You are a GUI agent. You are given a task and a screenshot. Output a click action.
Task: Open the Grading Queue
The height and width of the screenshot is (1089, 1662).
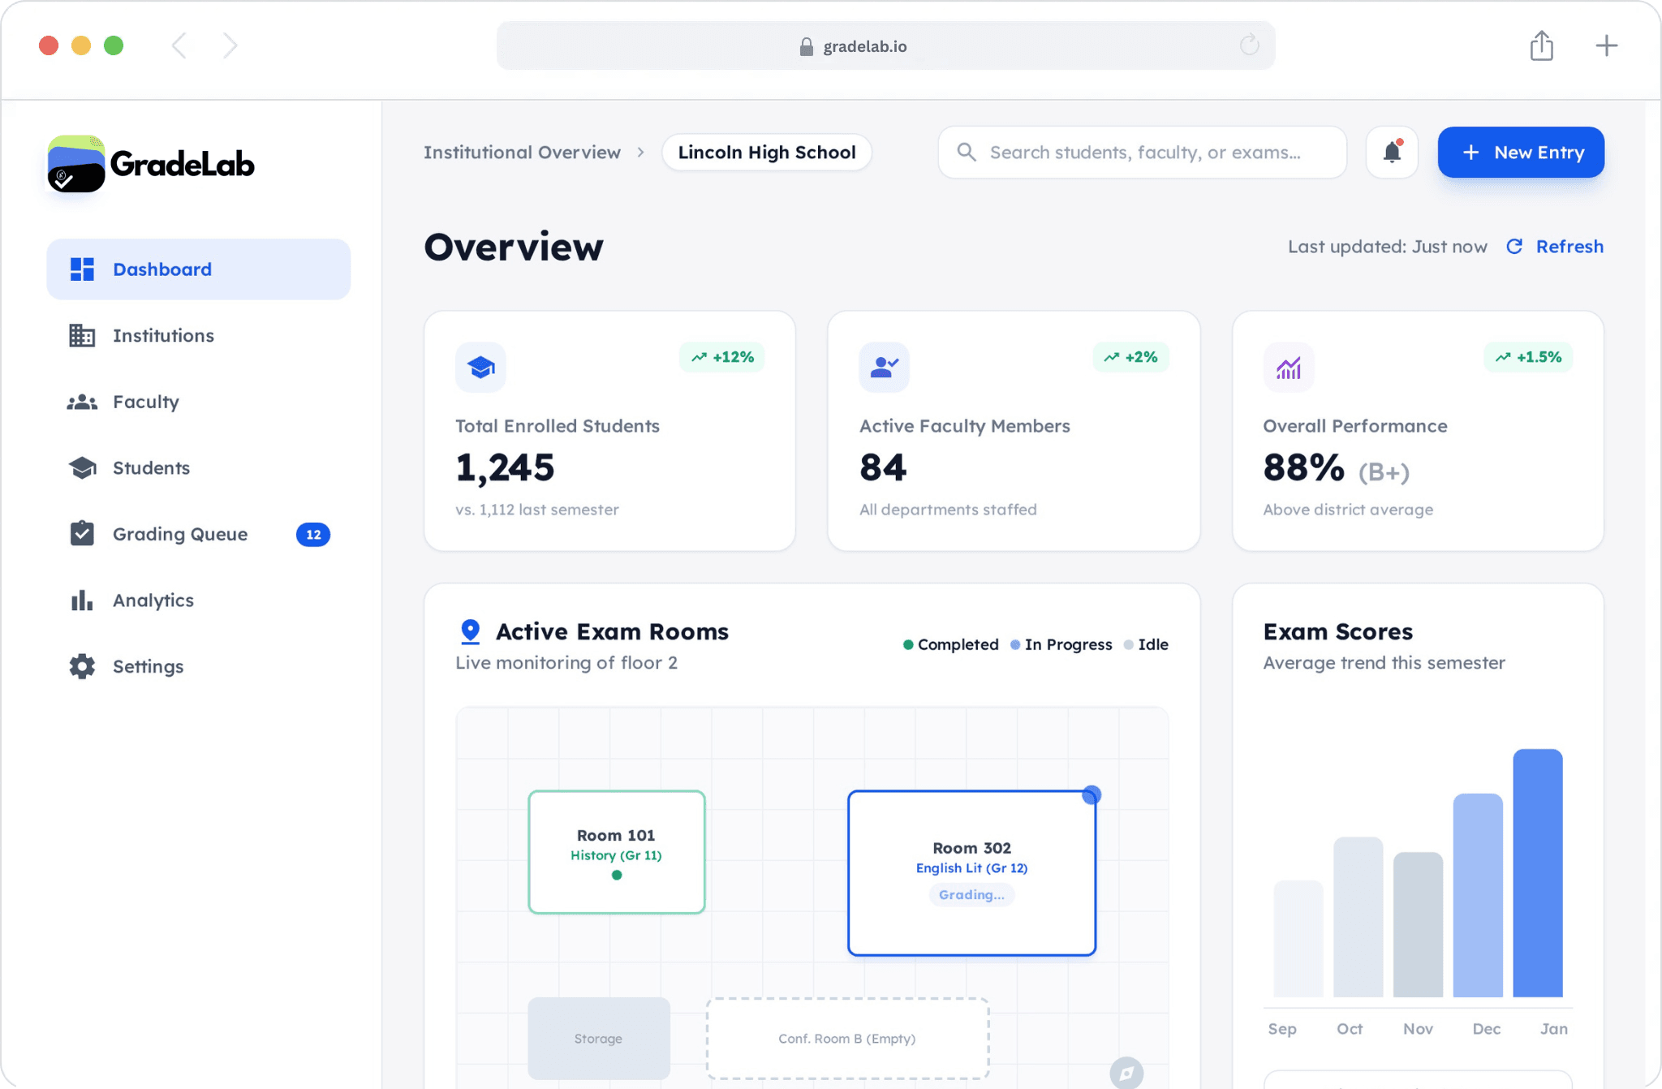pyautogui.click(x=198, y=534)
